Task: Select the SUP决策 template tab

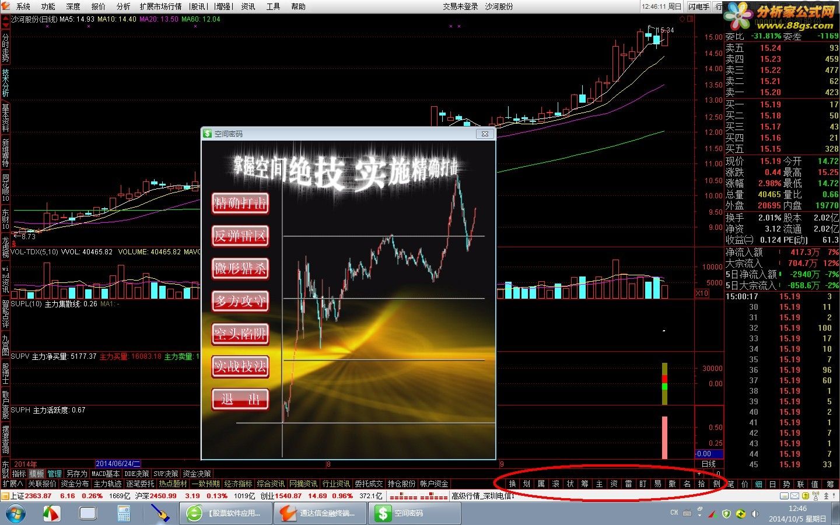Action: (166, 474)
